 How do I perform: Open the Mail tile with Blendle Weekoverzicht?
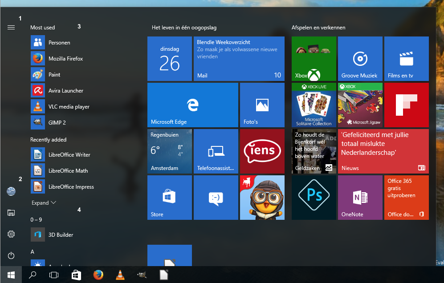[x=239, y=59]
